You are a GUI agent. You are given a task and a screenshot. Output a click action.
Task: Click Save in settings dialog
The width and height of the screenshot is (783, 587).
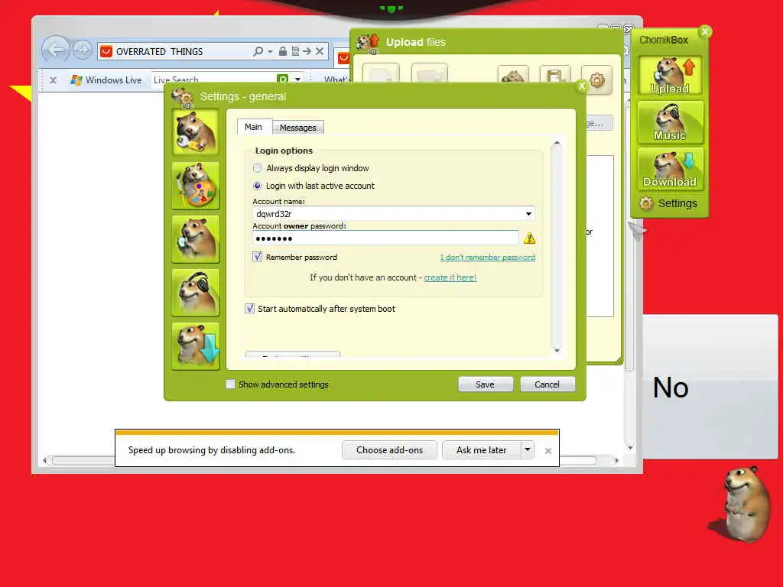coord(486,384)
